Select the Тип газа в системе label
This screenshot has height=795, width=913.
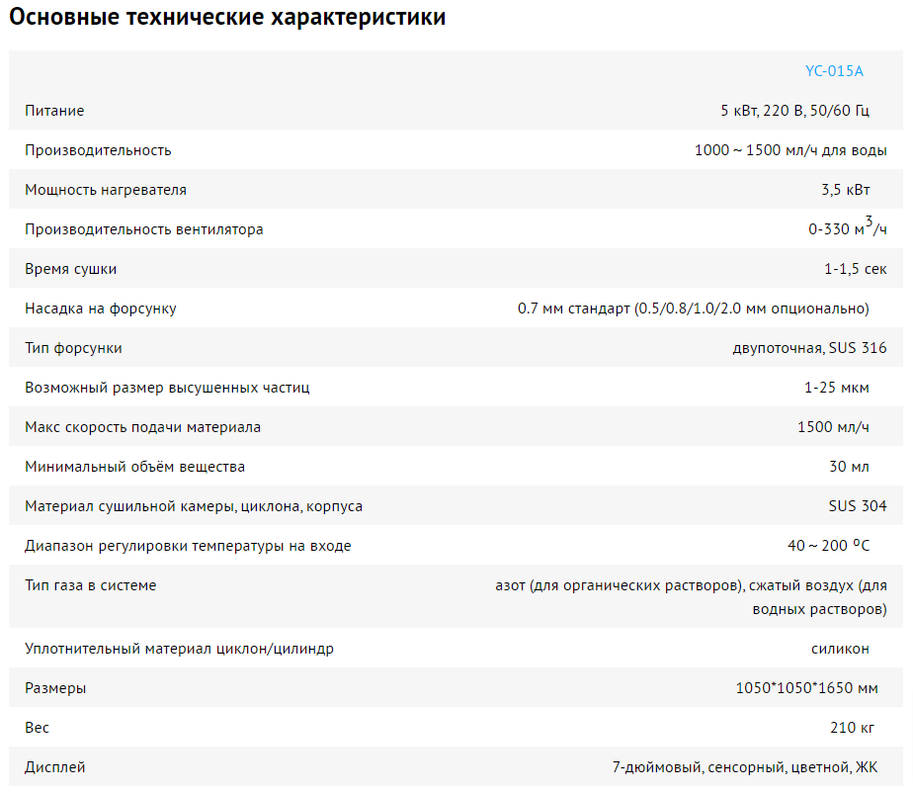tap(90, 585)
